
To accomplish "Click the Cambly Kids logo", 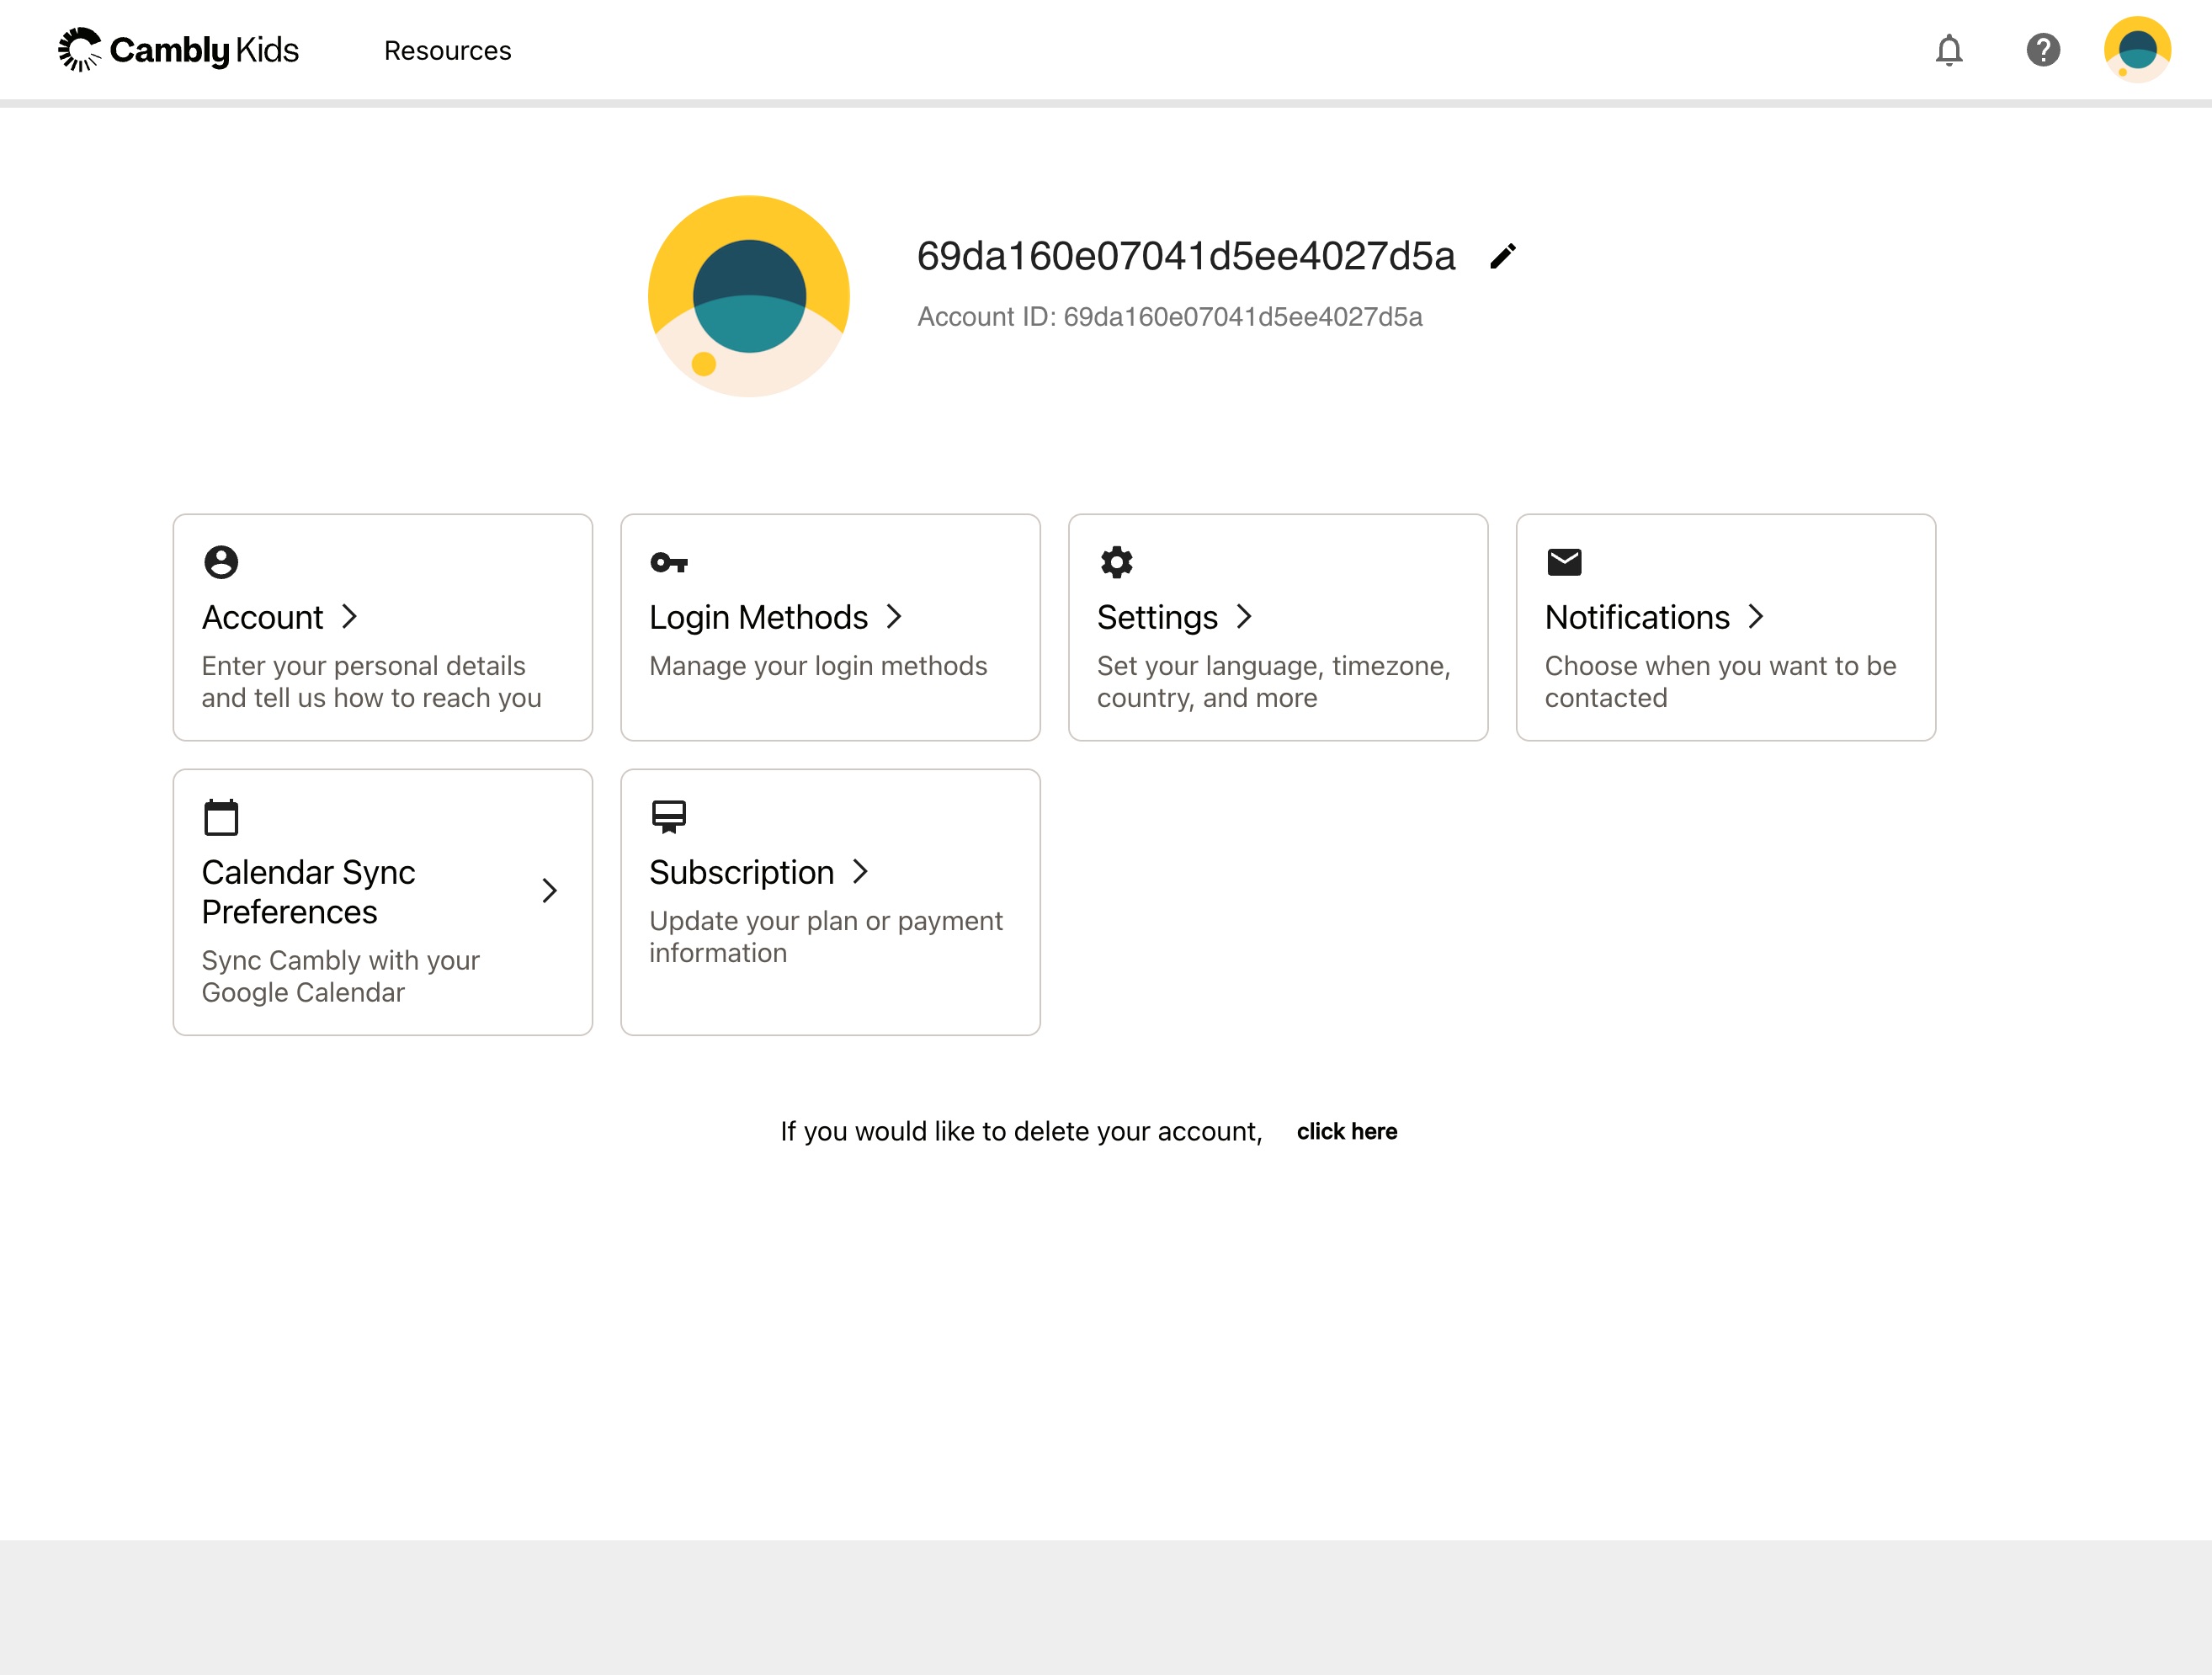I will click(x=179, y=50).
